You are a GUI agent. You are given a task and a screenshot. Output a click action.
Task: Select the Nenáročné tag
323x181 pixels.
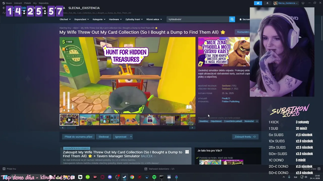click(249, 121)
